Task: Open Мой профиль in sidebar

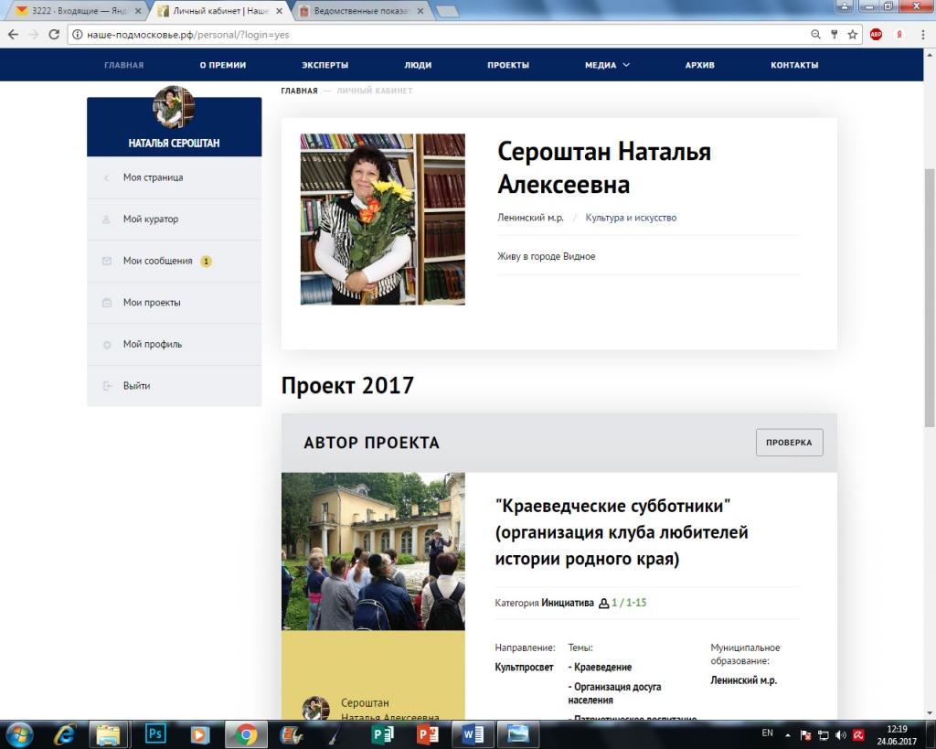Action: 175,345
